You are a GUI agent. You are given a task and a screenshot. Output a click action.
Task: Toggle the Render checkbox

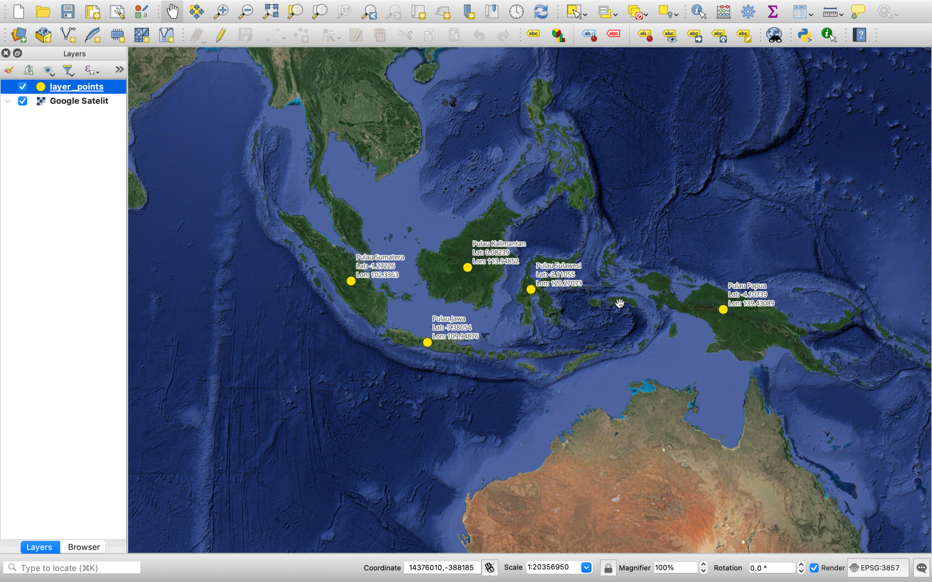pos(814,568)
